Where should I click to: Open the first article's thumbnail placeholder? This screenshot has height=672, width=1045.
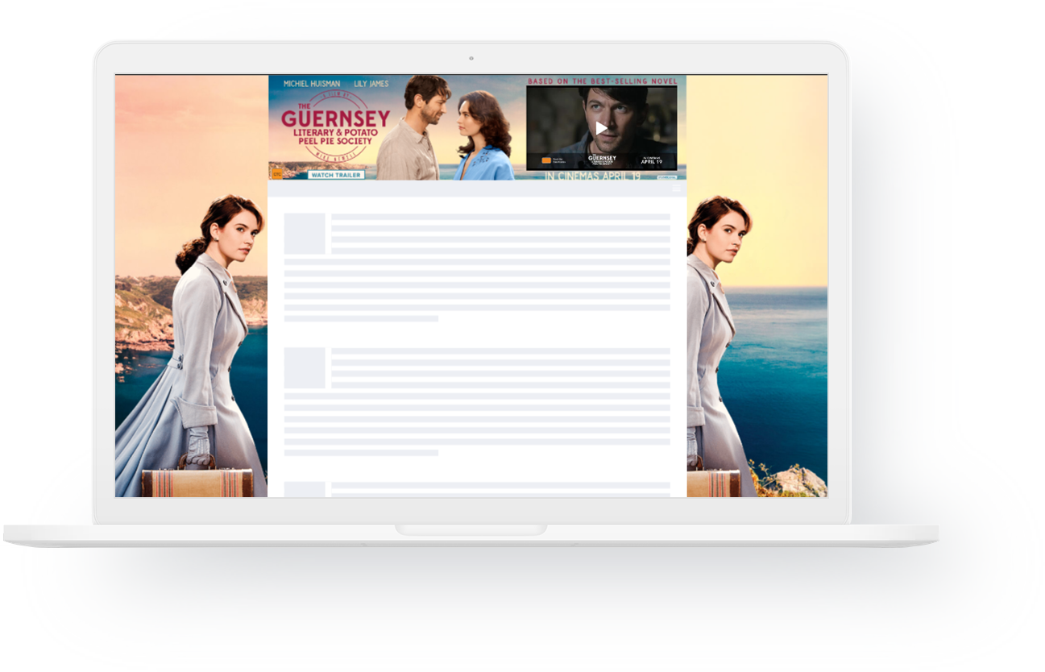[x=305, y=234]
